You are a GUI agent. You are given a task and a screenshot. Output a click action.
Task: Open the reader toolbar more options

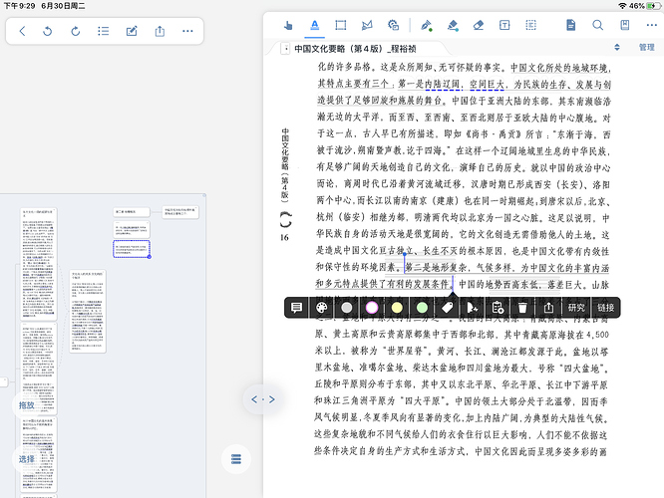point(652,25)
